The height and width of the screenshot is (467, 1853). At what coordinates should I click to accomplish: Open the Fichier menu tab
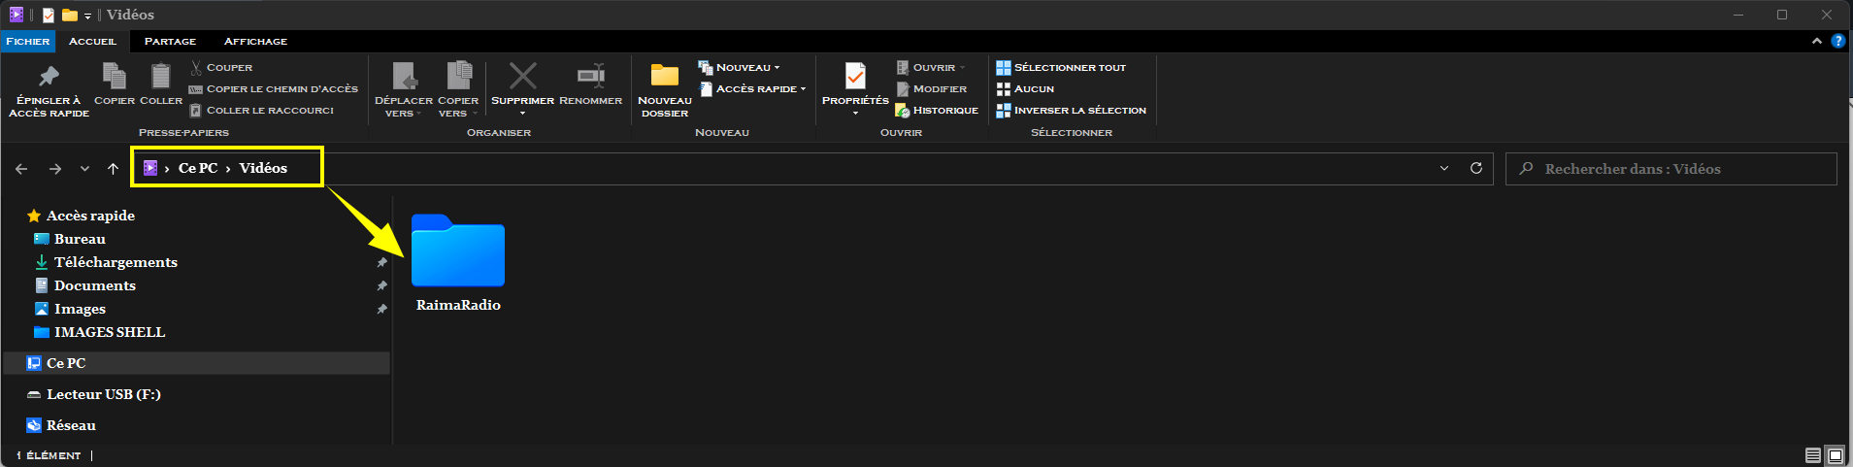point(27,41)
